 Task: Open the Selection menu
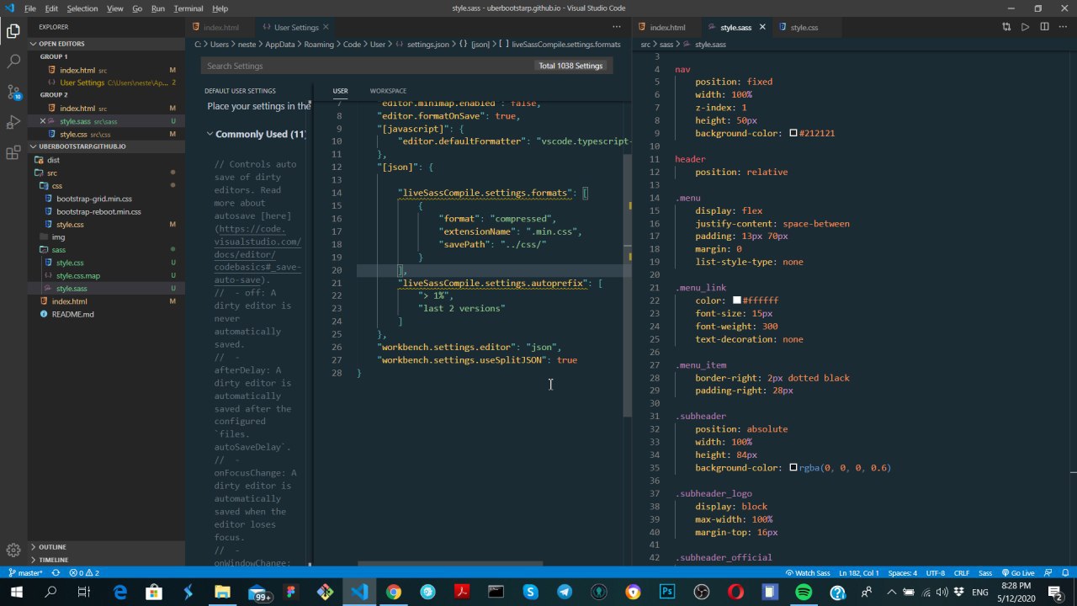pyautogui.click(x=82, y=8)
